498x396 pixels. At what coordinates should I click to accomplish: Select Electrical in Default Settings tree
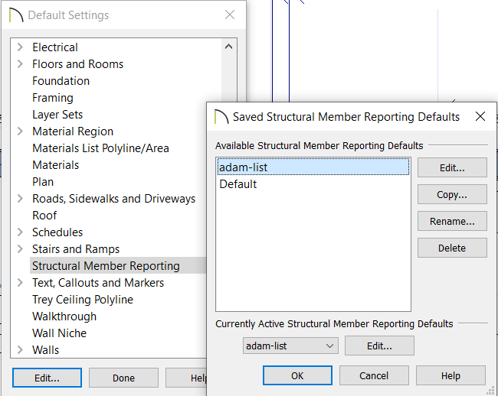coord(55,47)
